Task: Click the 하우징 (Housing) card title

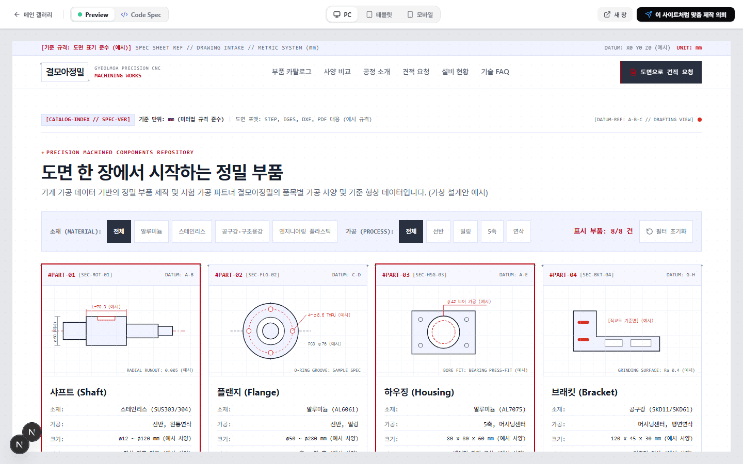Action: coord(419,392)
